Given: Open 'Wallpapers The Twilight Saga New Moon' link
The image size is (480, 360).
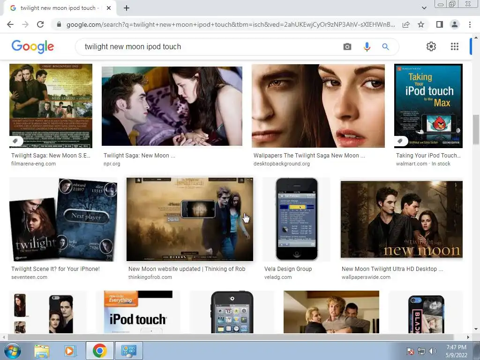Looking at the screenshot, I should tap(309, 156).
